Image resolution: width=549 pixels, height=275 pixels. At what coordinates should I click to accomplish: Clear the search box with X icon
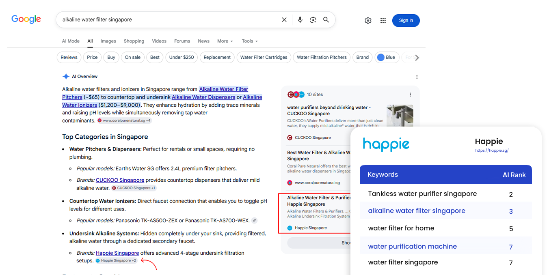click(x=284, y=19)
